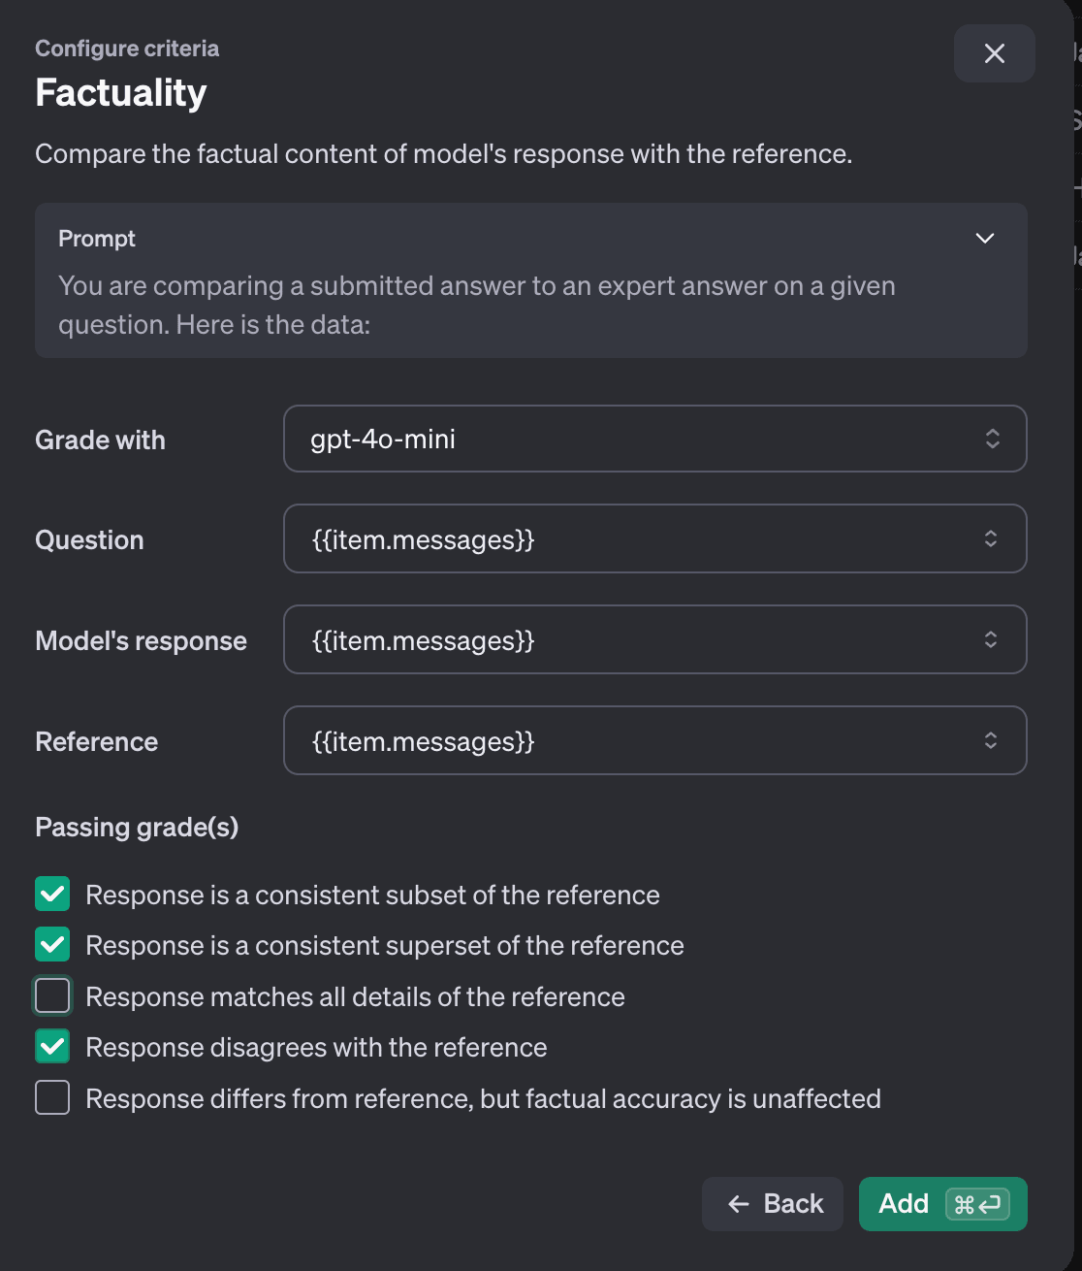
Task: Click the Question field up-down arrows icon
Action: [991, 538]
